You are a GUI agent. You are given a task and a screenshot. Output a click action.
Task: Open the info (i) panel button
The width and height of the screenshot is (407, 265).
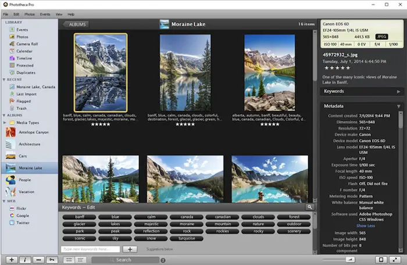click(x=25, y=259)
